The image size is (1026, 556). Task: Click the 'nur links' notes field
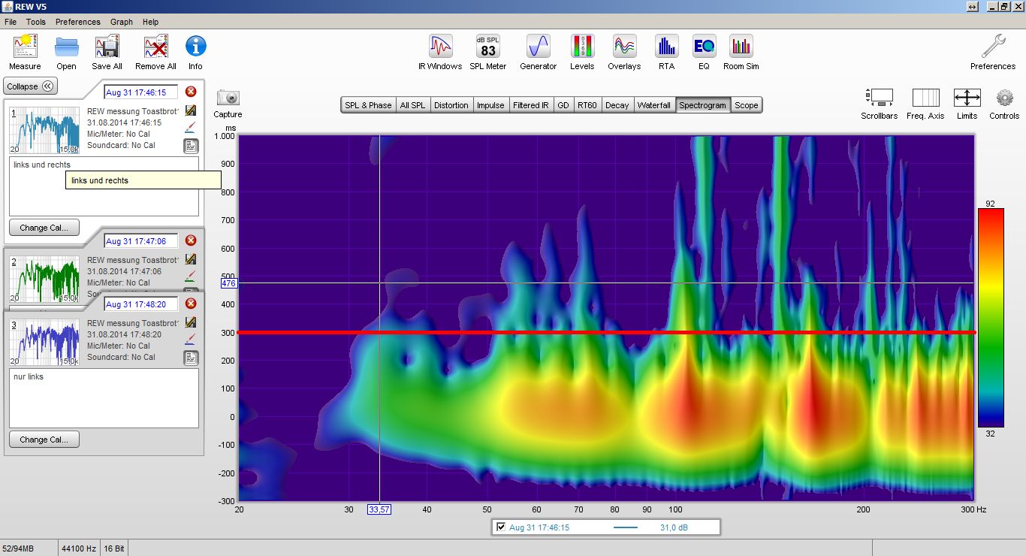[104, 398]
